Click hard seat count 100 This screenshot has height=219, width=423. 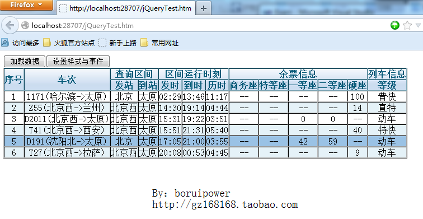(x=358, y=96)
